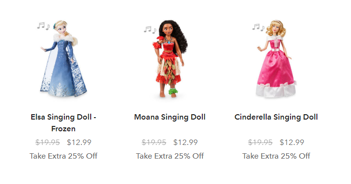Viewport: 351px width, 184px height.
Task: Click crossed-out $19.95 price under Moana
Action: point(154,143)
